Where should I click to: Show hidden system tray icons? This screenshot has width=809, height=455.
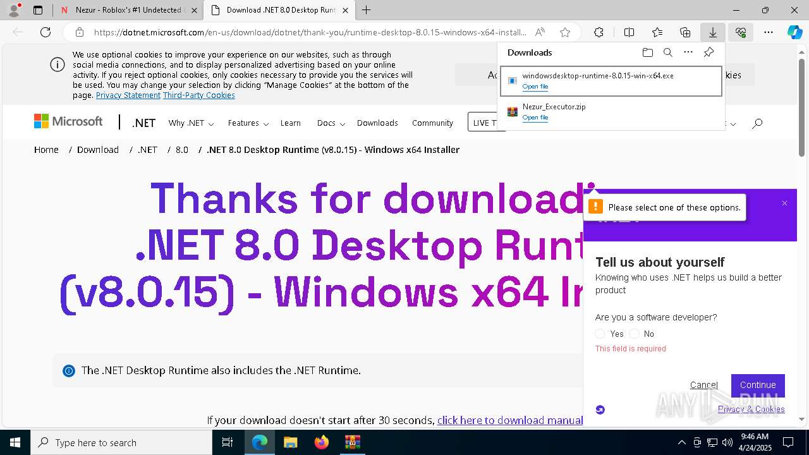pyautogui.click(x=681, y=442)
